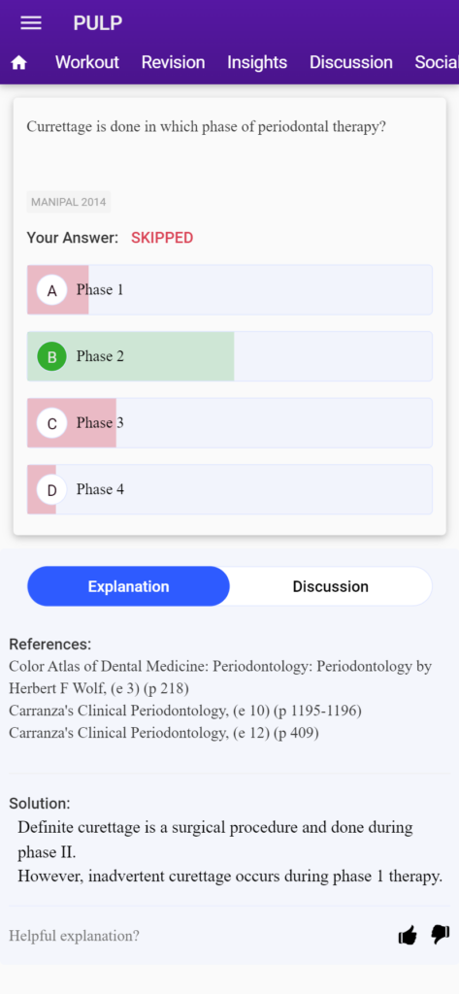This screenshot has width=459, height=994.
Task: Click the PULP app title
Action: click(98, 23)
